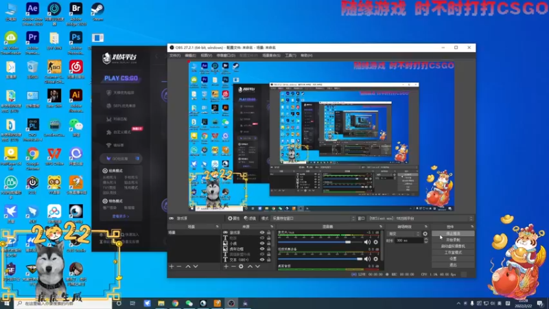Select the WPS Office desktop icon
This screenshot has height=309, width=549.
54,157
